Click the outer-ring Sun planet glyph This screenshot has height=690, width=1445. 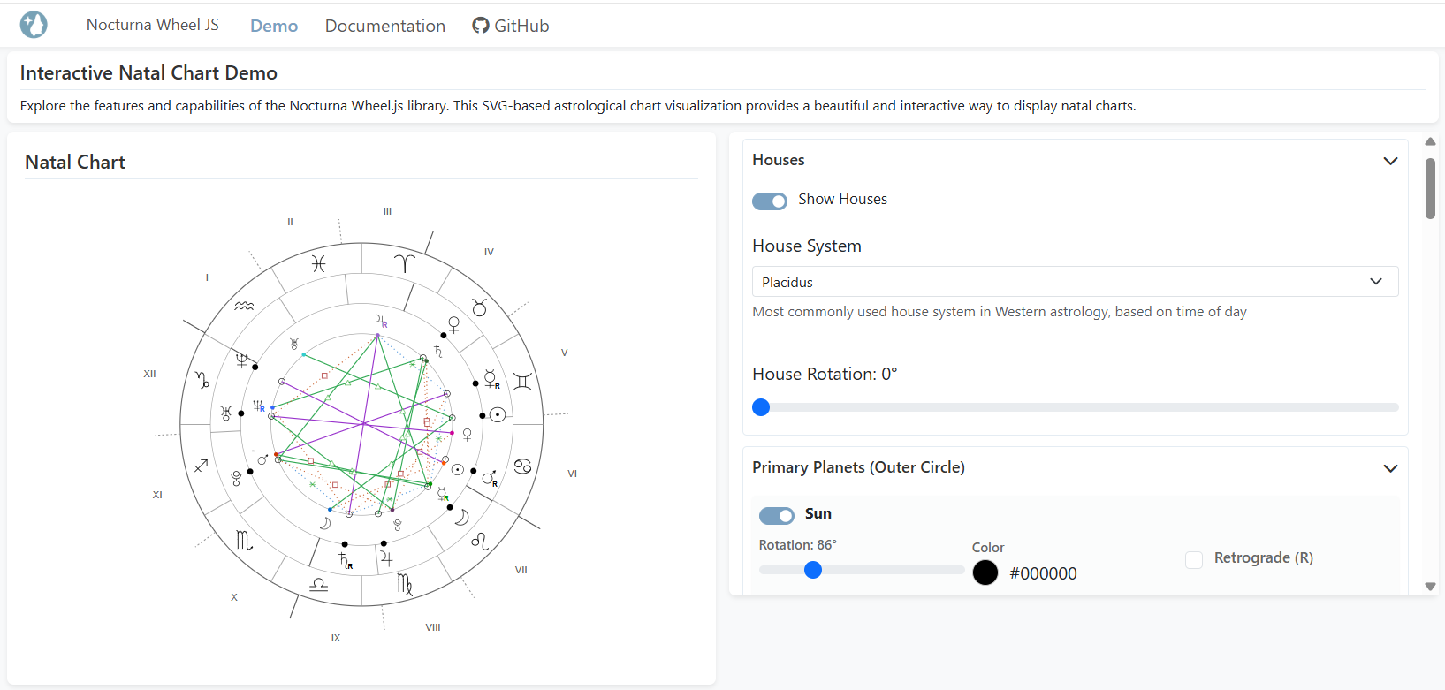coord(498,414)
